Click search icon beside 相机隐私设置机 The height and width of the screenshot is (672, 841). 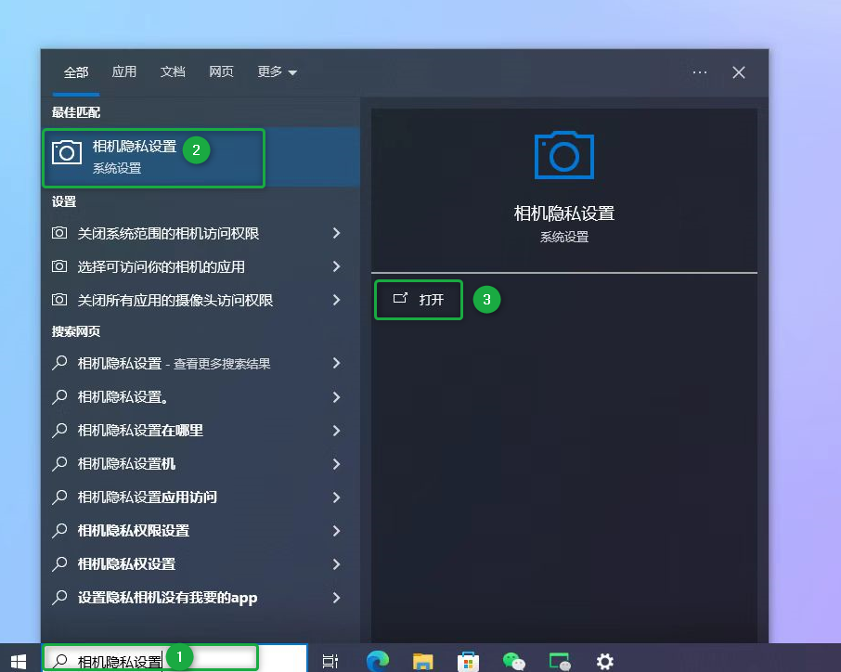(59, 463)
